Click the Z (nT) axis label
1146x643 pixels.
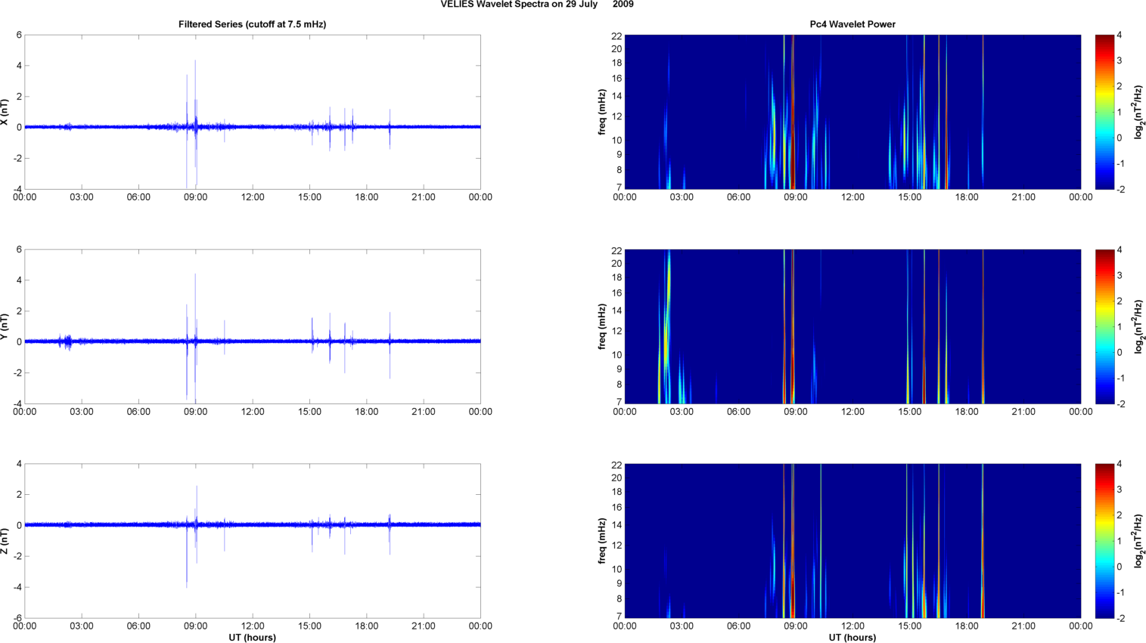pyautogui.click(x=5, y=541)
